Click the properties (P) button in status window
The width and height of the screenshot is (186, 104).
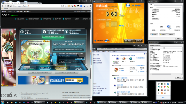[154, 34]
